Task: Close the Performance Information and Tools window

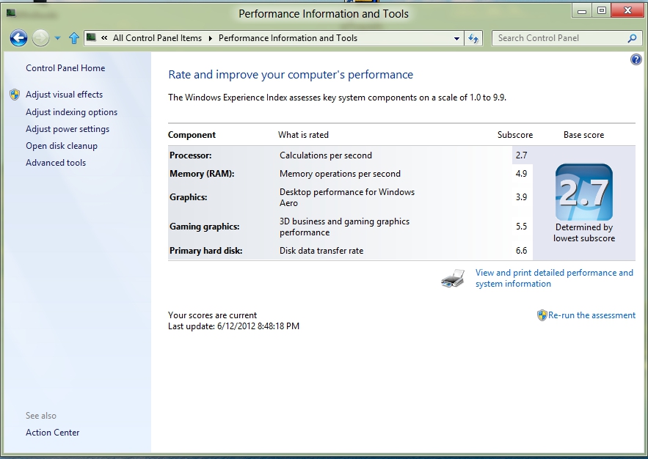Action: (627, 11)
